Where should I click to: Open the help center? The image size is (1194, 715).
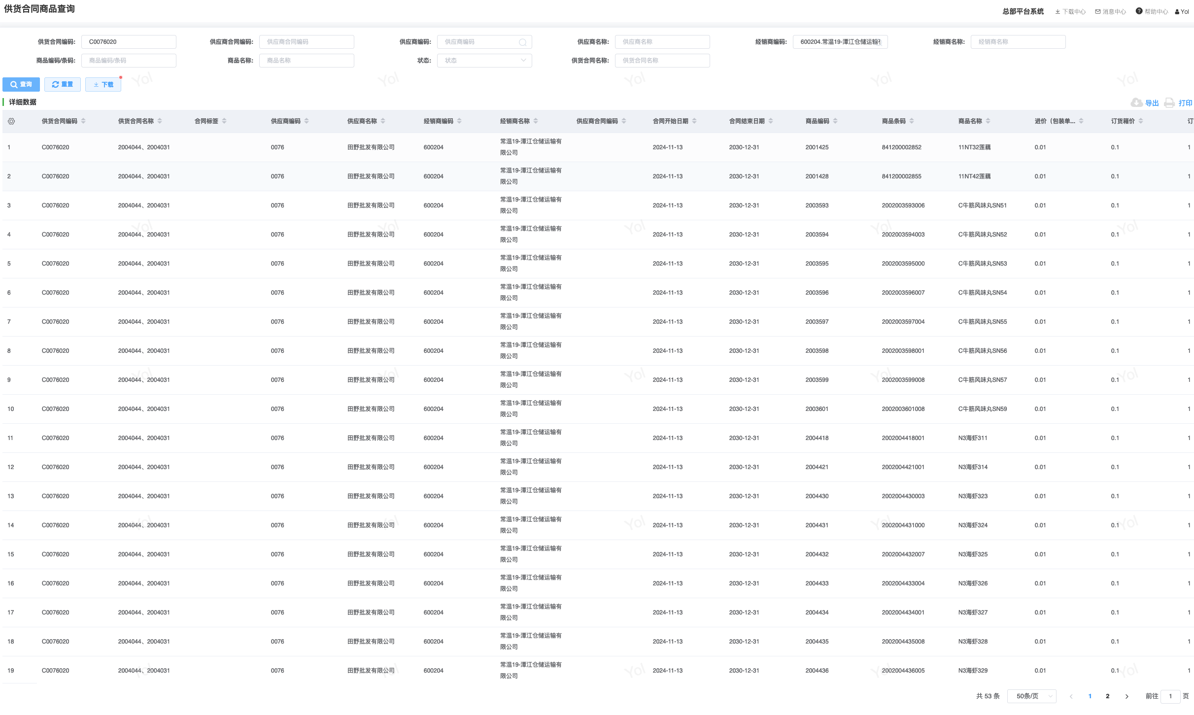(x=1152, y=12)
